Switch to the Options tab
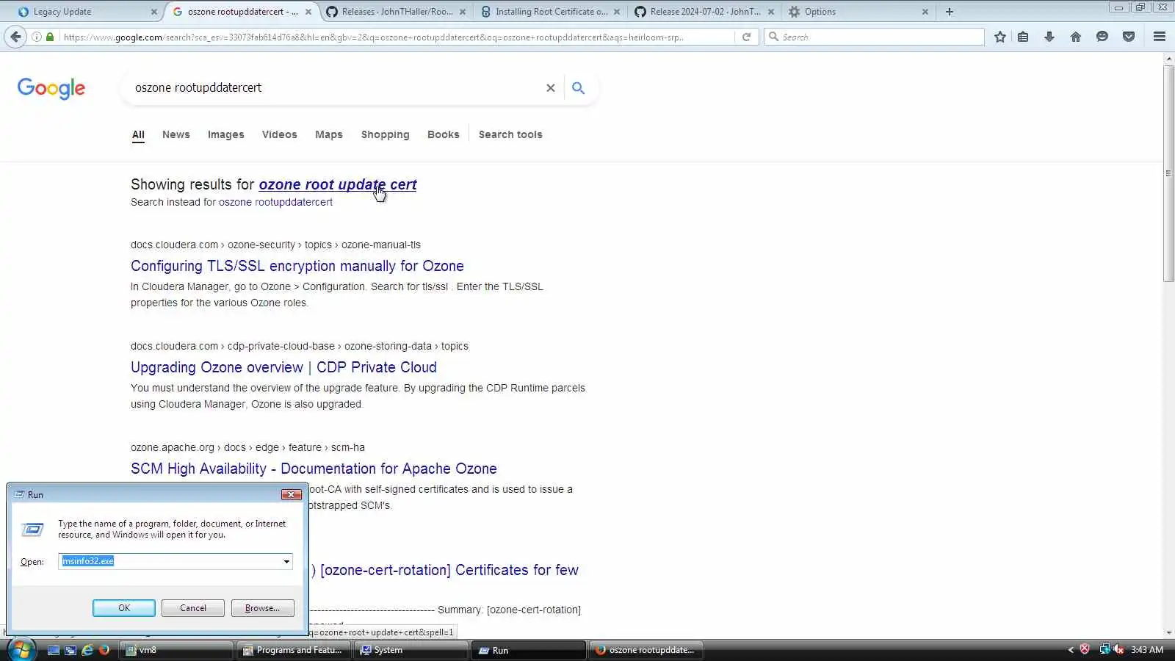Image resolution: width=1175 pixels, height=661 pixels. coord(859,12)
